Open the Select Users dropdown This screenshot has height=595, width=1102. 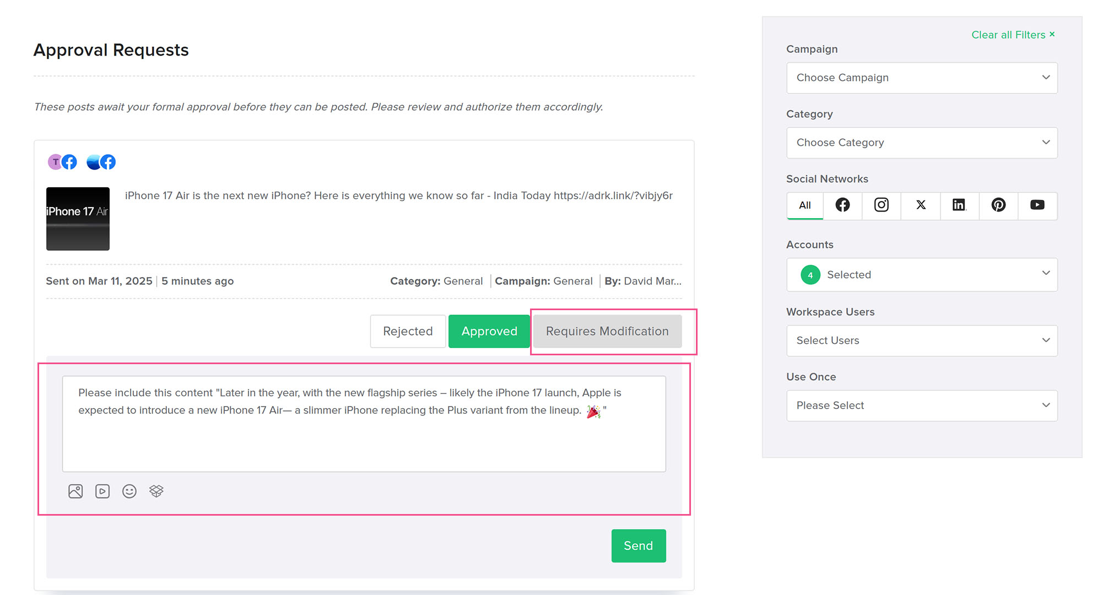922,340
